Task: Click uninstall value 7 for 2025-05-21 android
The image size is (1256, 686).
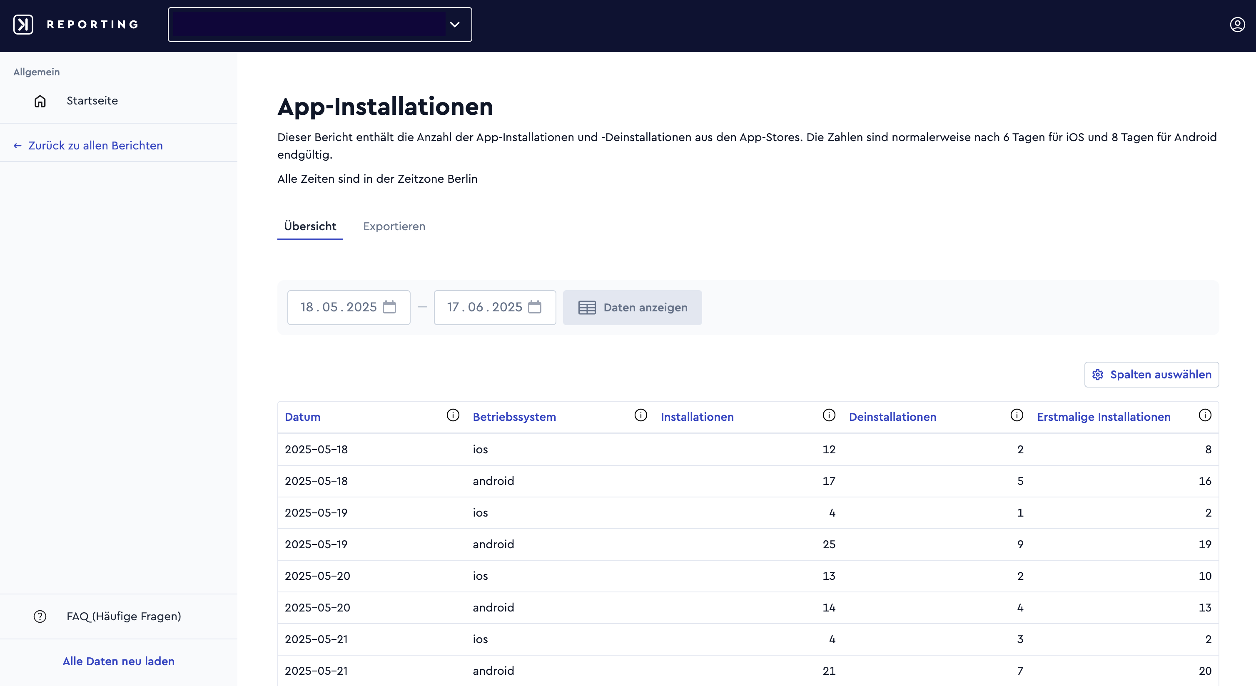Action: (x=1020, y=671)
